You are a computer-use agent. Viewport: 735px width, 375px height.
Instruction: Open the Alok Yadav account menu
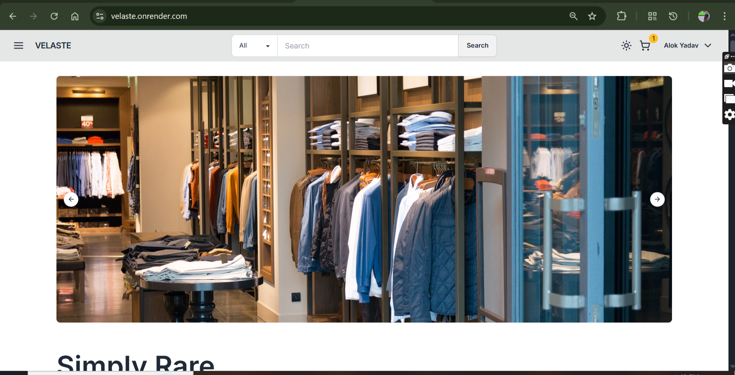pos(687,46)
